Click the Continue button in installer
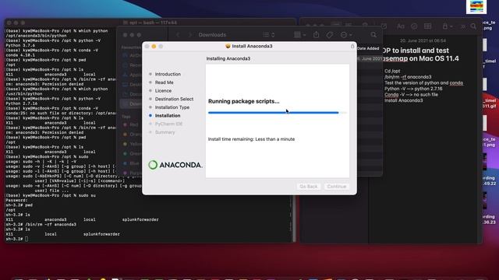This screenshot has height=280, width=499. coord(336,187)
